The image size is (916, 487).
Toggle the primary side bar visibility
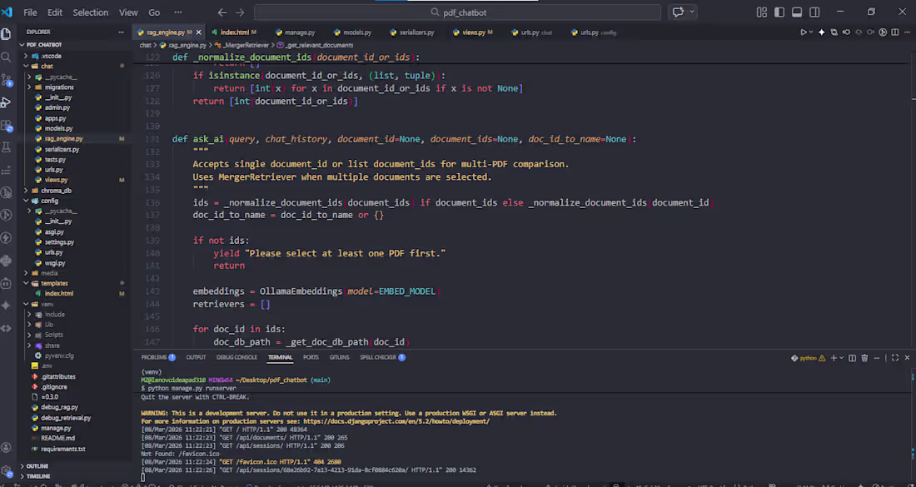pyautogui.click(x=779, y=12)
